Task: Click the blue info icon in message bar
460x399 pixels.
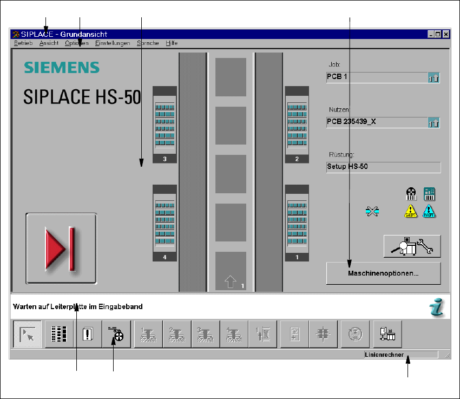Action: click(437, 307)
